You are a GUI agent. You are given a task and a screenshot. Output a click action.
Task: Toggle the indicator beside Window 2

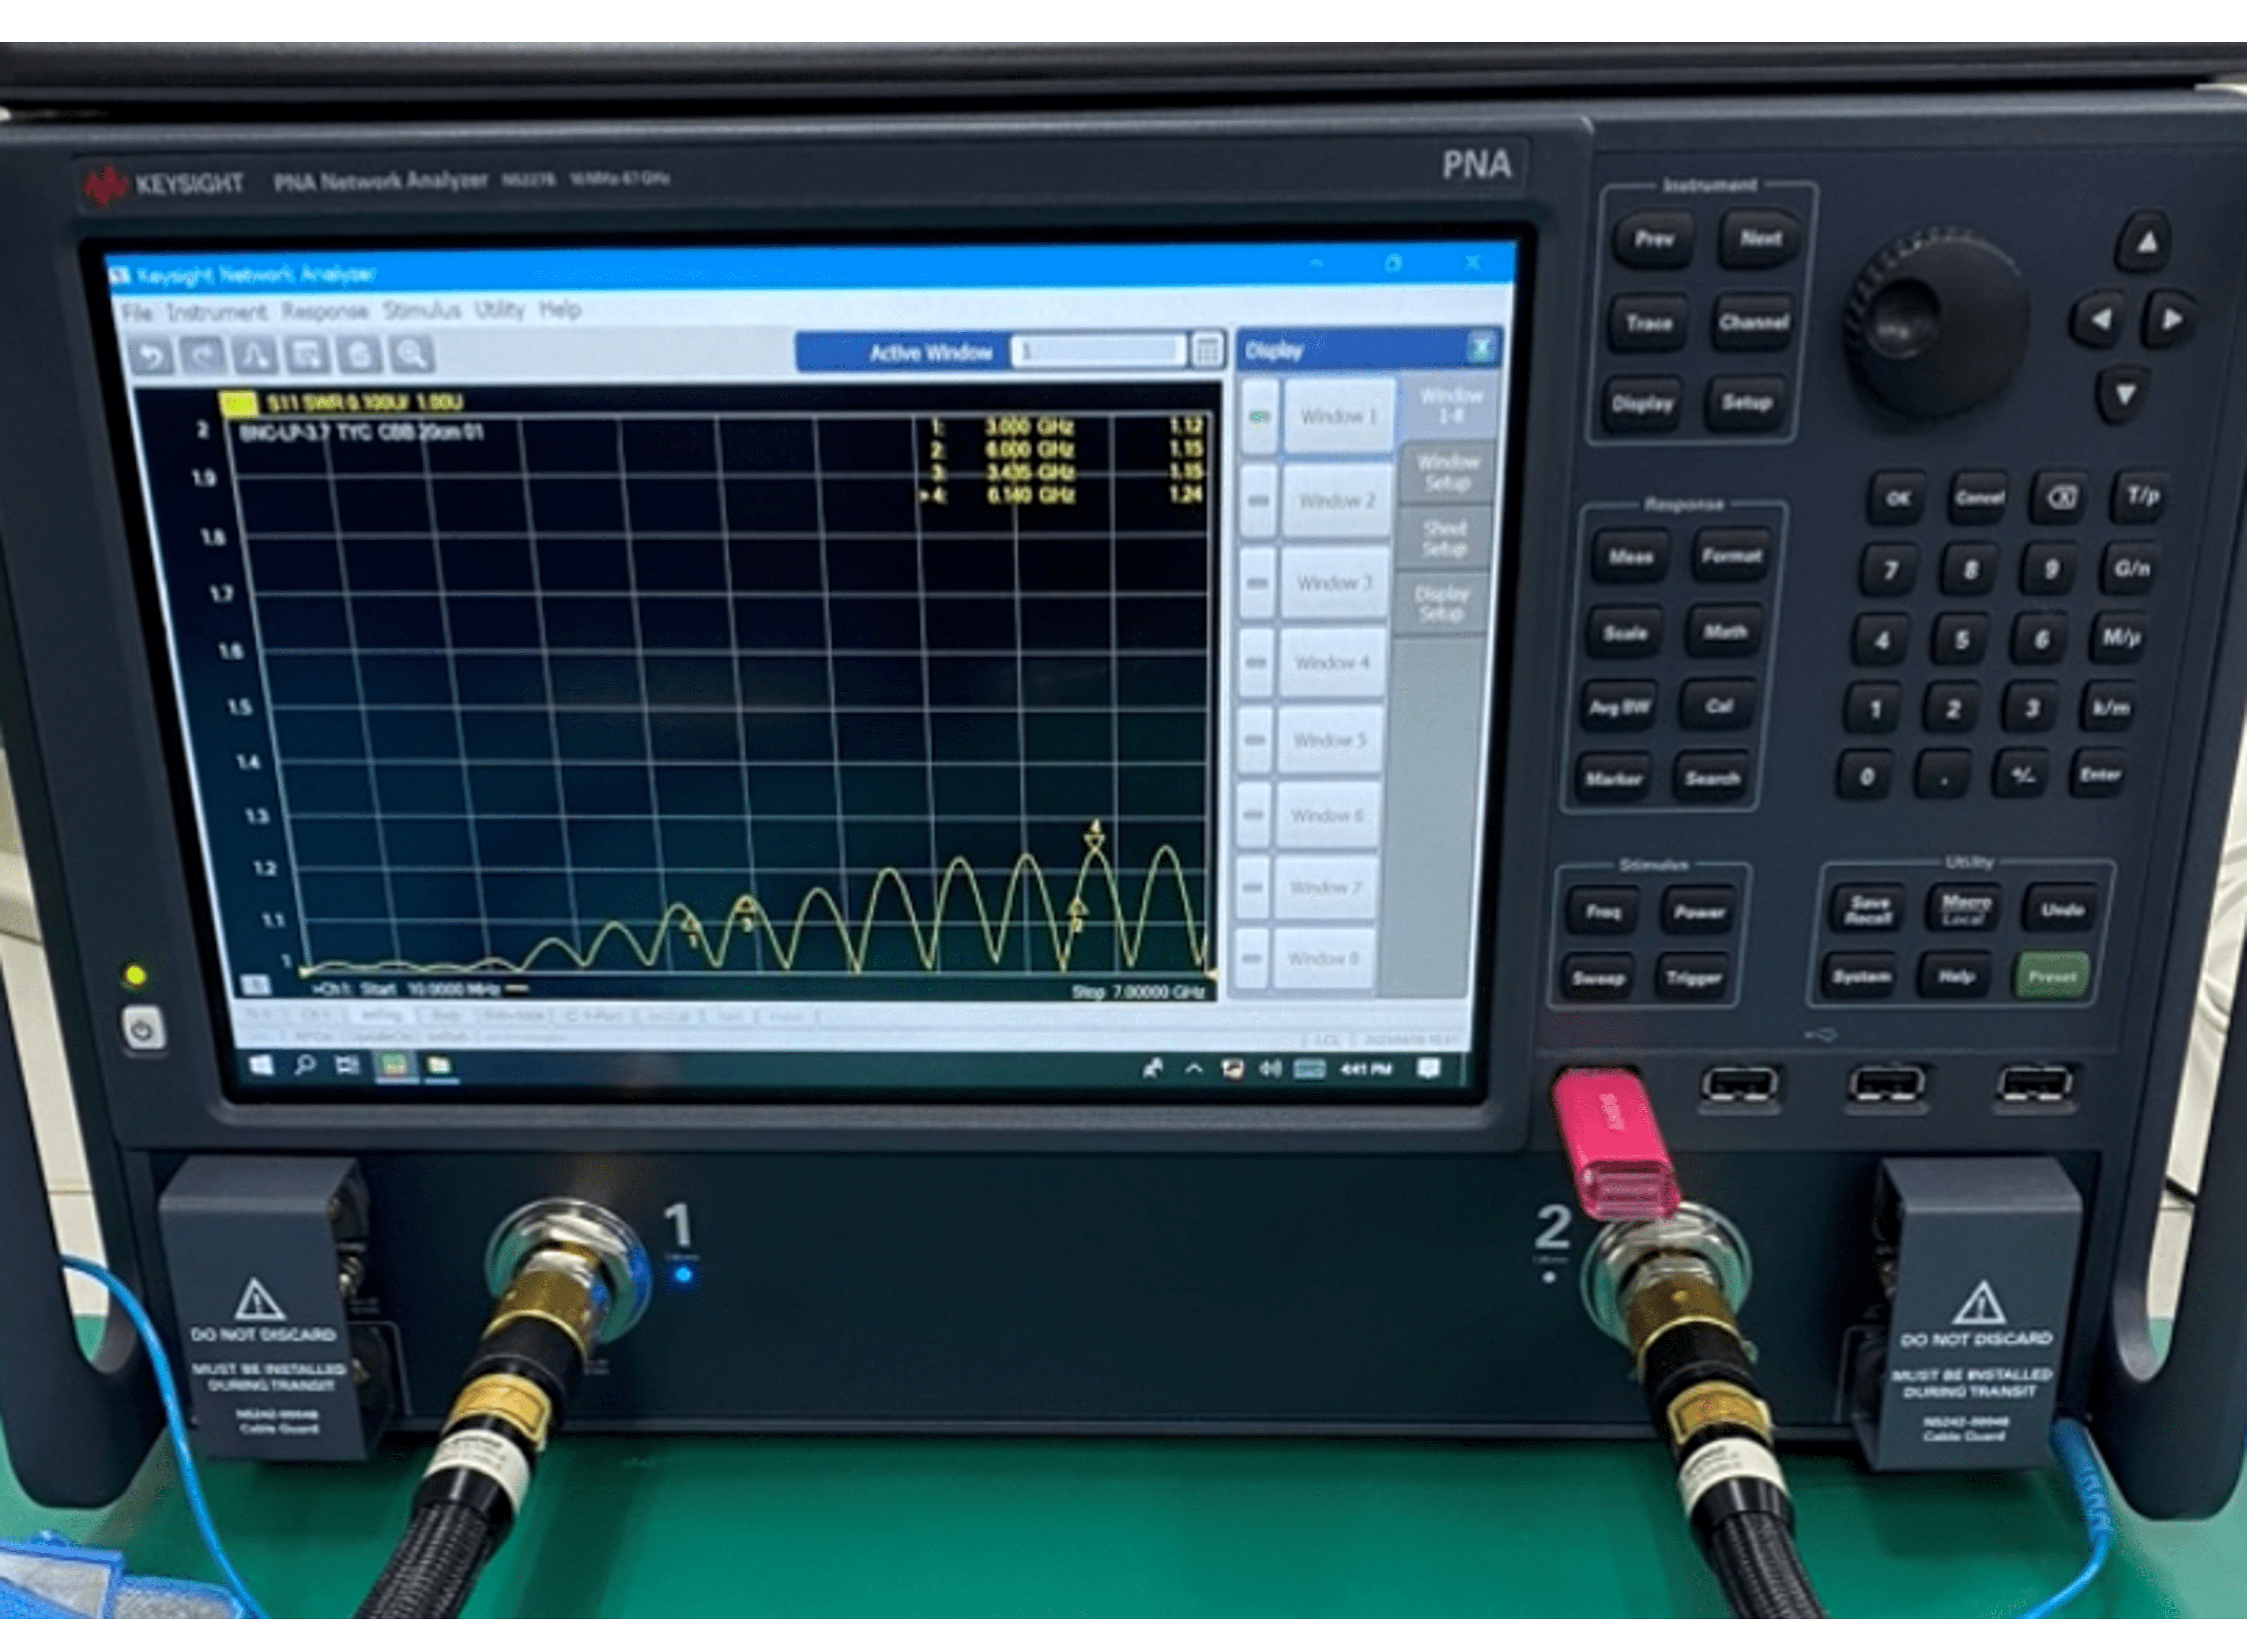pyautogui.click(x=1259, y=500)
